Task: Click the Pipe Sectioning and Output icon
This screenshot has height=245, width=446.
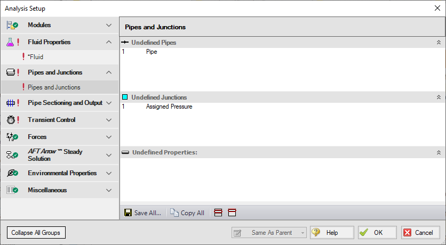Action: (11, 103)
